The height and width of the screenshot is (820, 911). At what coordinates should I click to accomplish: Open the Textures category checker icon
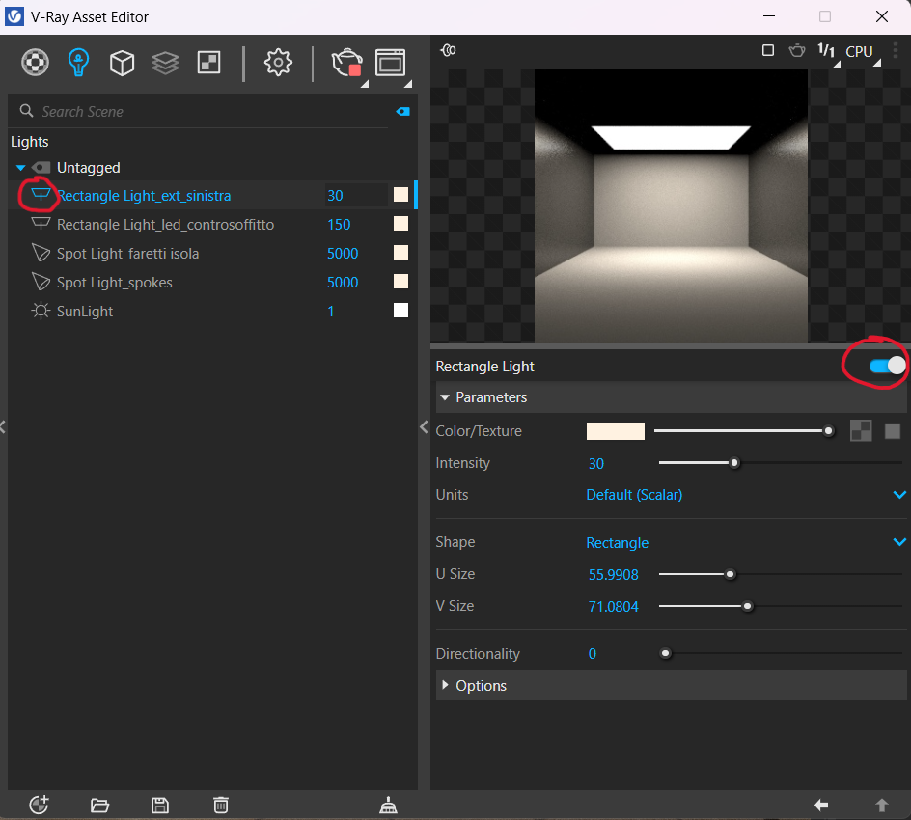coord(209,62)
